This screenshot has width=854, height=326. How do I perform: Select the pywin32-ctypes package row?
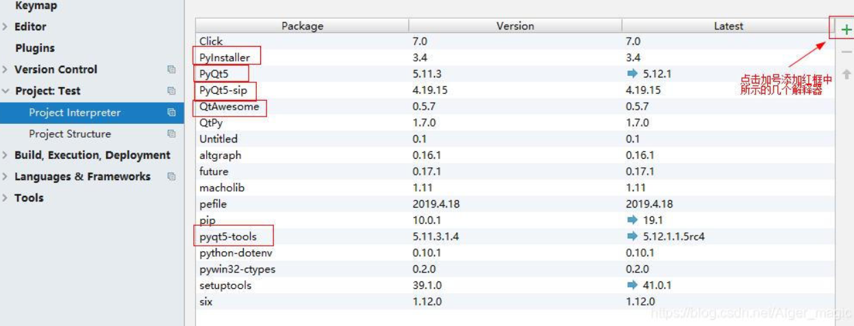[x=515, y=269]
